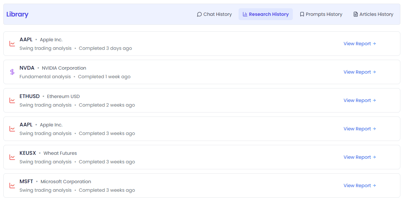This screenshot has height=200, width=405.
Task: Click the chart icon beside ETHUSD
Action: (12, 100)
